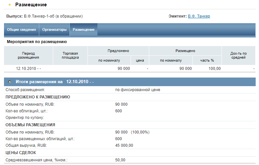259x165 pixels.
Task: Click the по фиксированной цене placement method text
Action: (x=137, y=90)
